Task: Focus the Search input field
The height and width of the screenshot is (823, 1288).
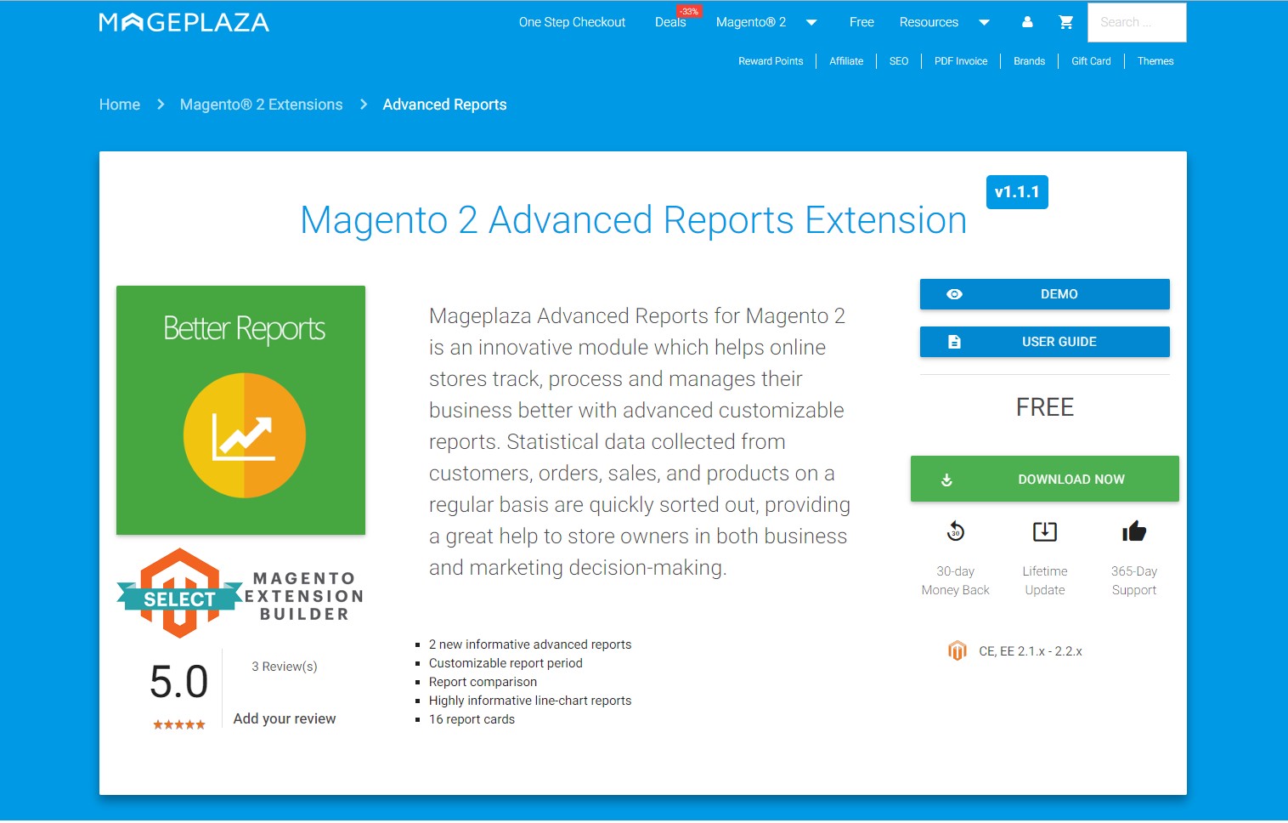Action: tap(1136, 22)
